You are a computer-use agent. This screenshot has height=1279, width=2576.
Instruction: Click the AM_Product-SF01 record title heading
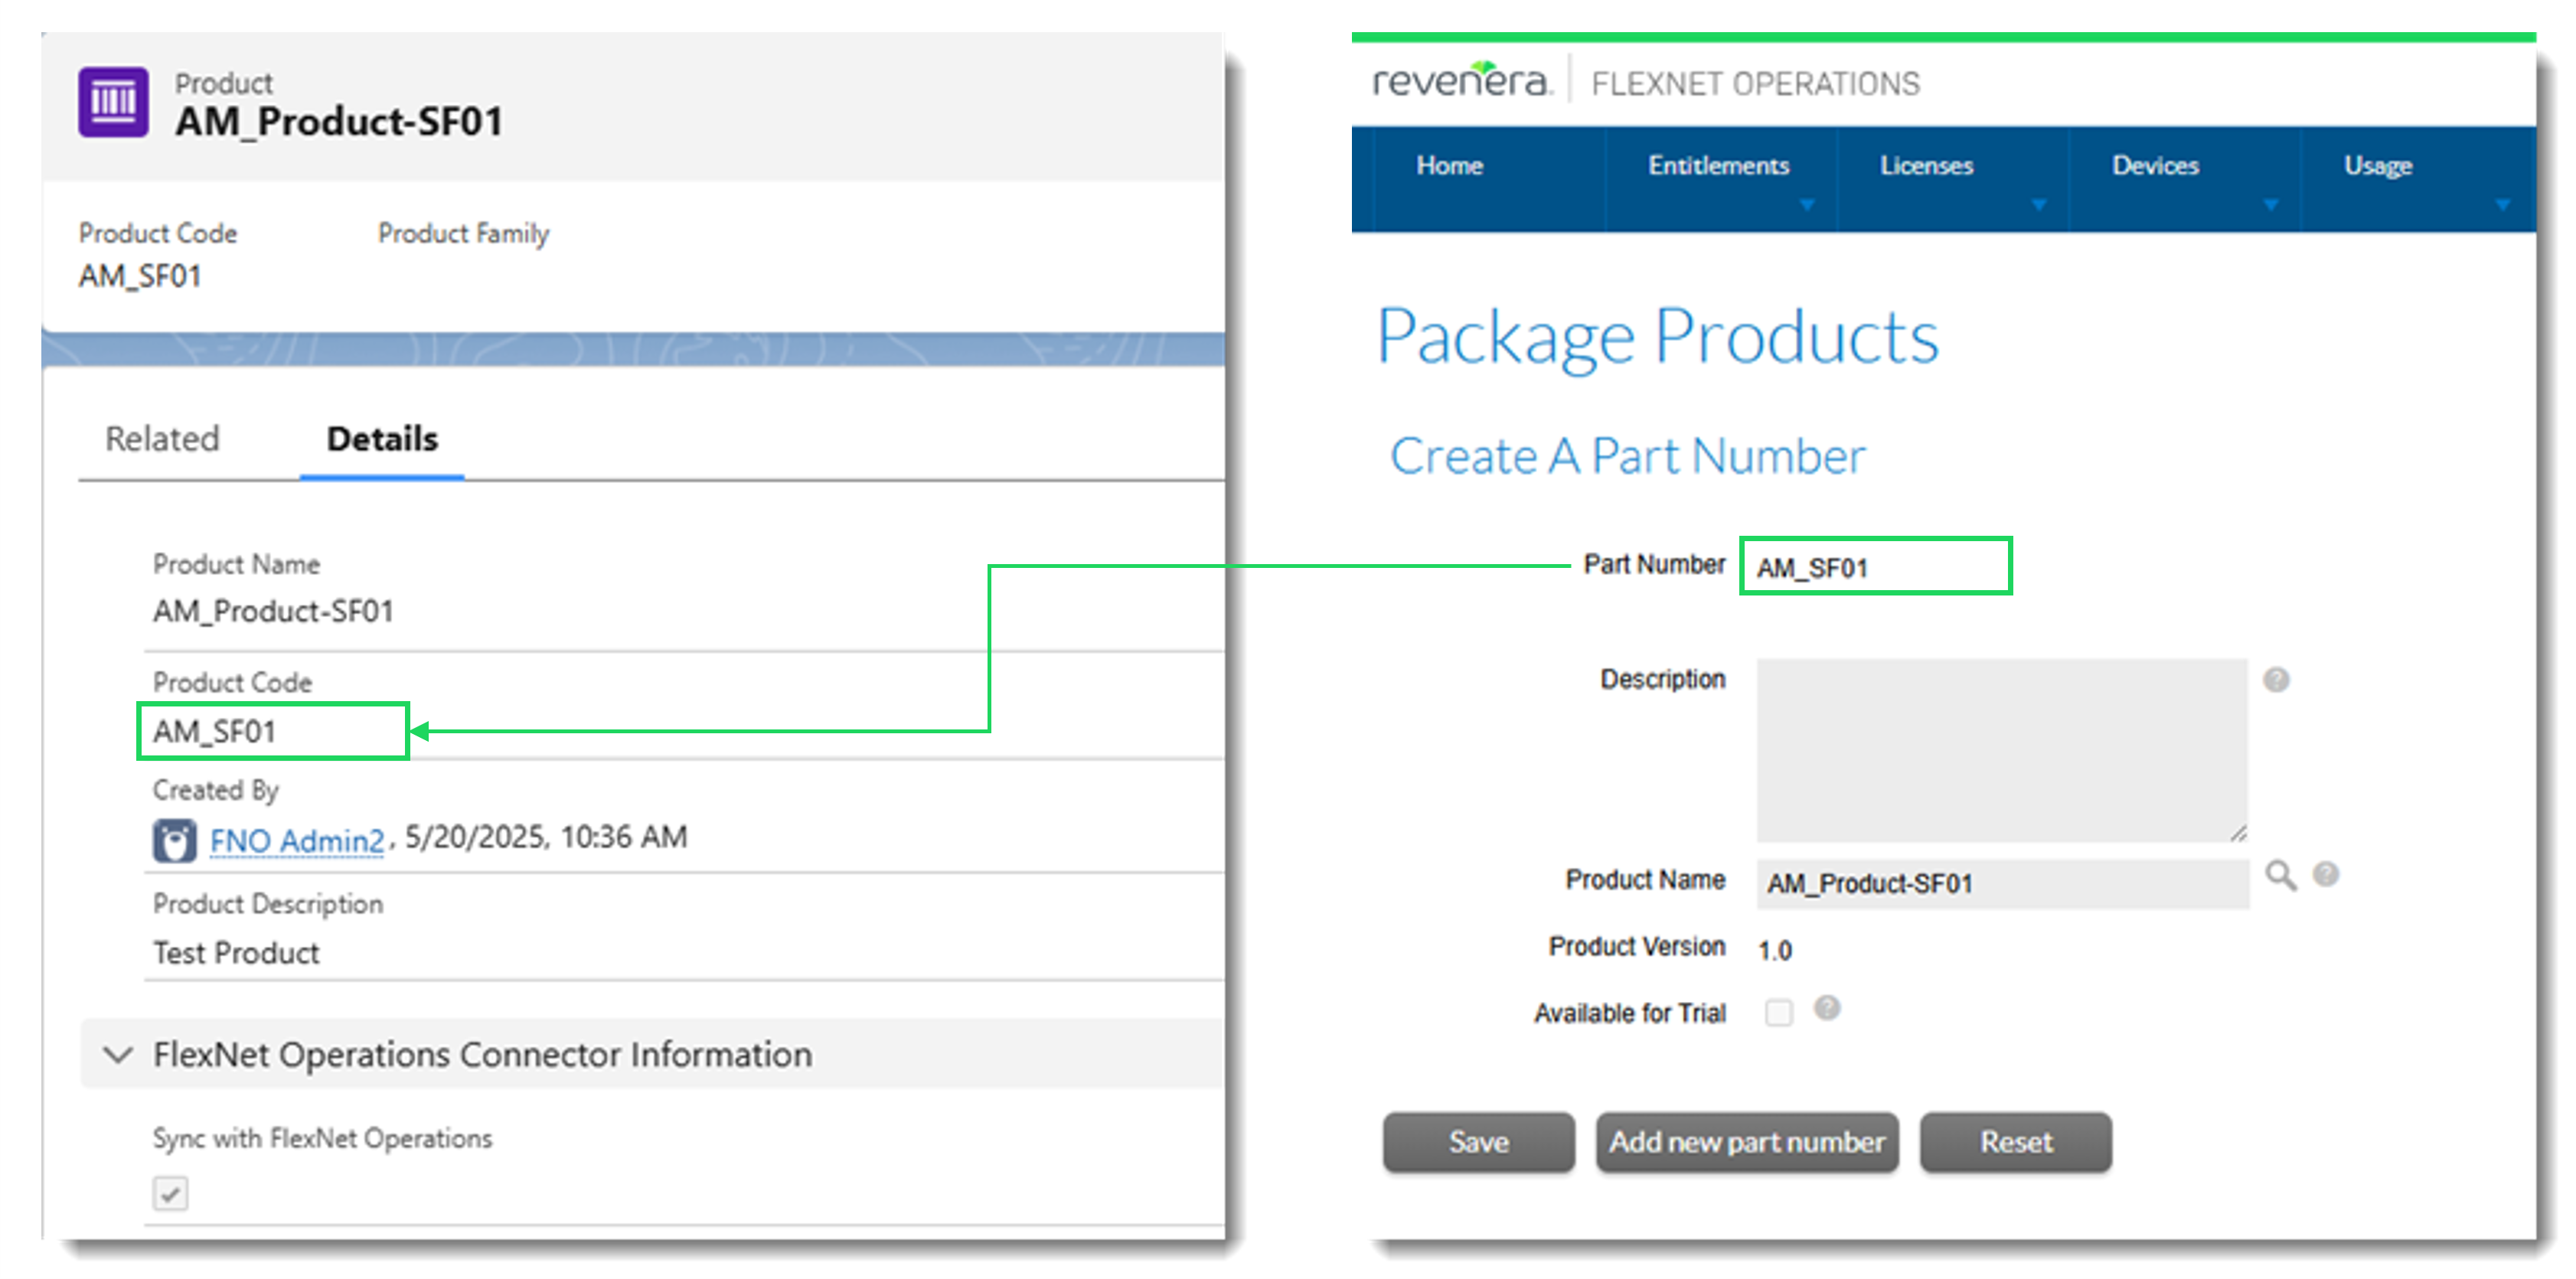(x=339, y=122)
